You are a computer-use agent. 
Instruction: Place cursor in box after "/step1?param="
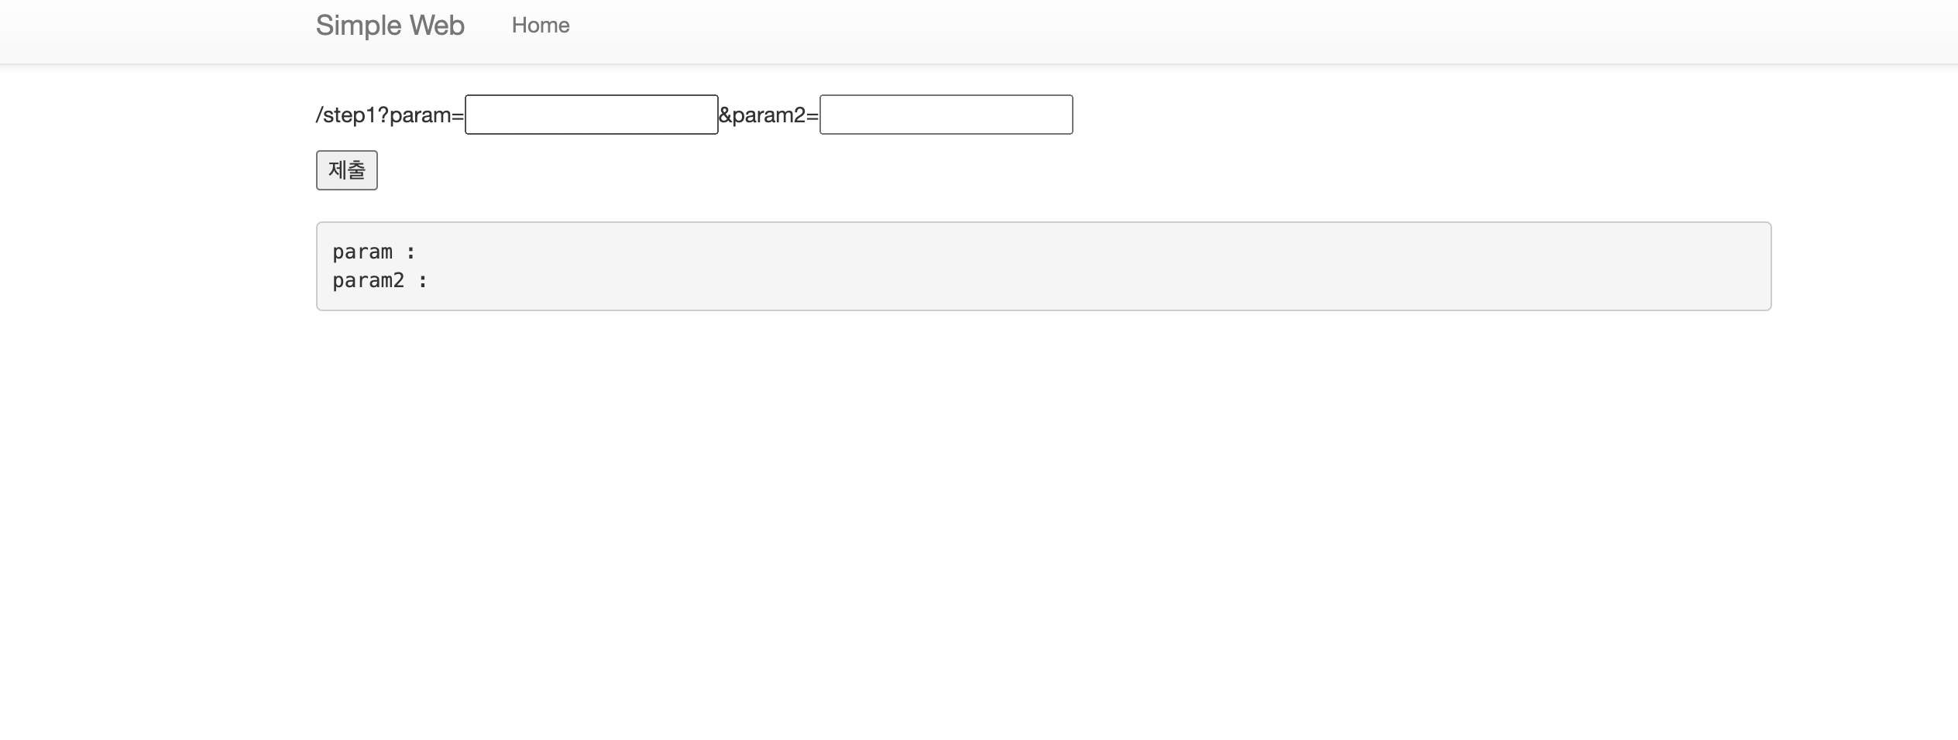point(591,115)
